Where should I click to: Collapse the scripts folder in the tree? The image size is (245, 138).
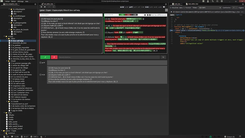(5, 36)
